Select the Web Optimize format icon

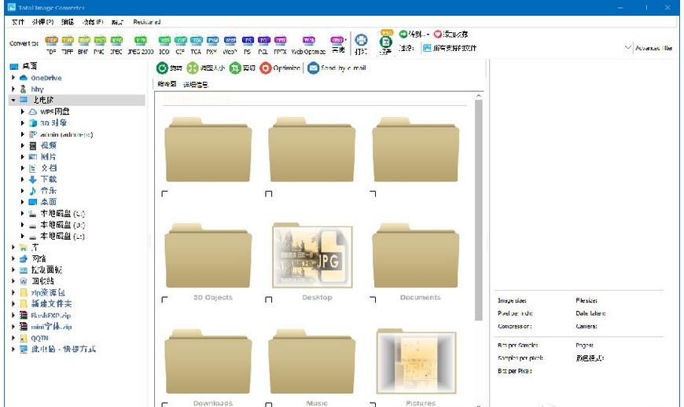tap(308, 40)
